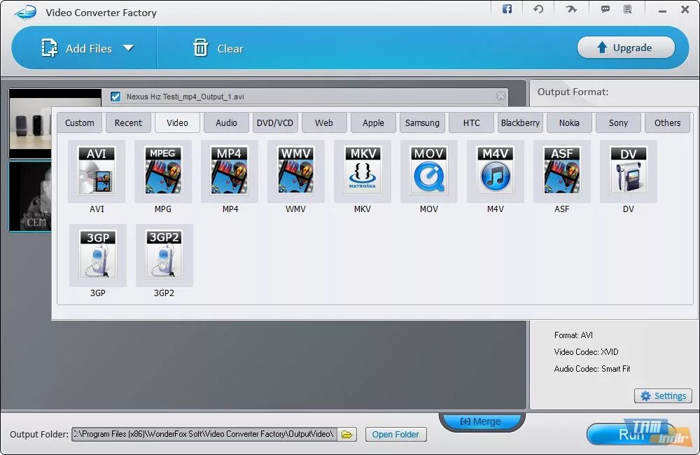The image size is (700, 455).
Task: Open the feedback chat bubble icon
Action: coord(605,9)
